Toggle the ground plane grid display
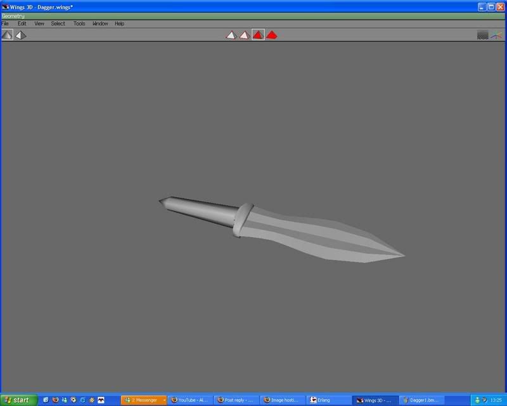 (483, 36)
